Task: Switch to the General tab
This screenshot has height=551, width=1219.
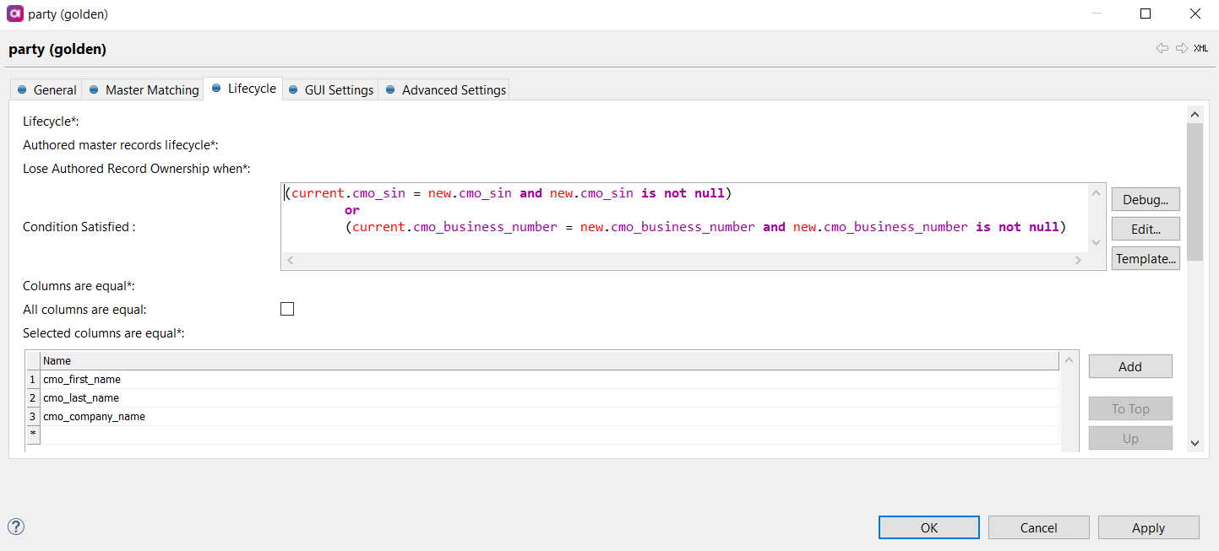Action: [47, 89]
